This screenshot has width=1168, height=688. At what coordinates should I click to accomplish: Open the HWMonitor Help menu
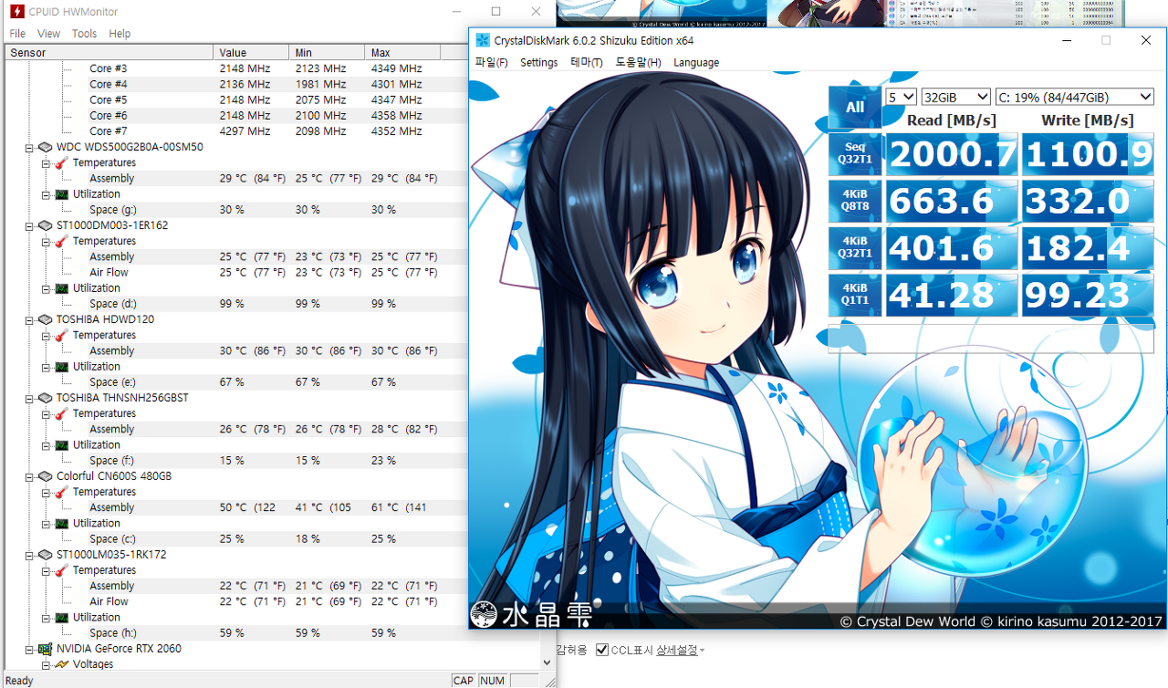120,34
